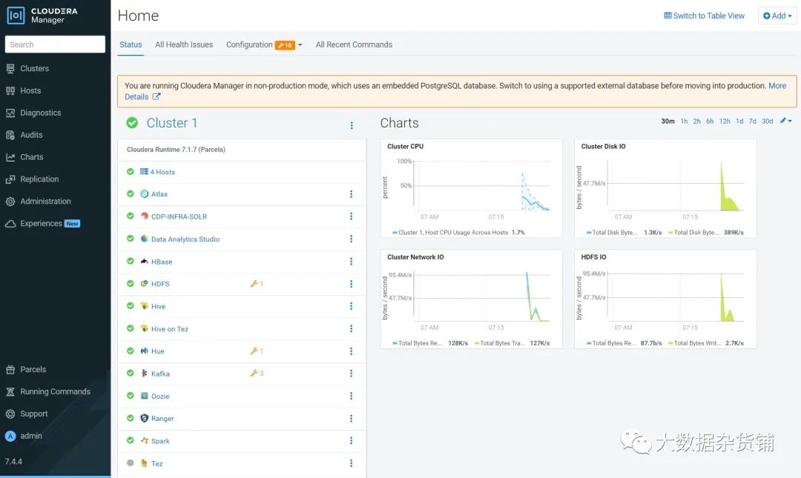
Task: Click the Audits sidebar icon
Action: 10,135
